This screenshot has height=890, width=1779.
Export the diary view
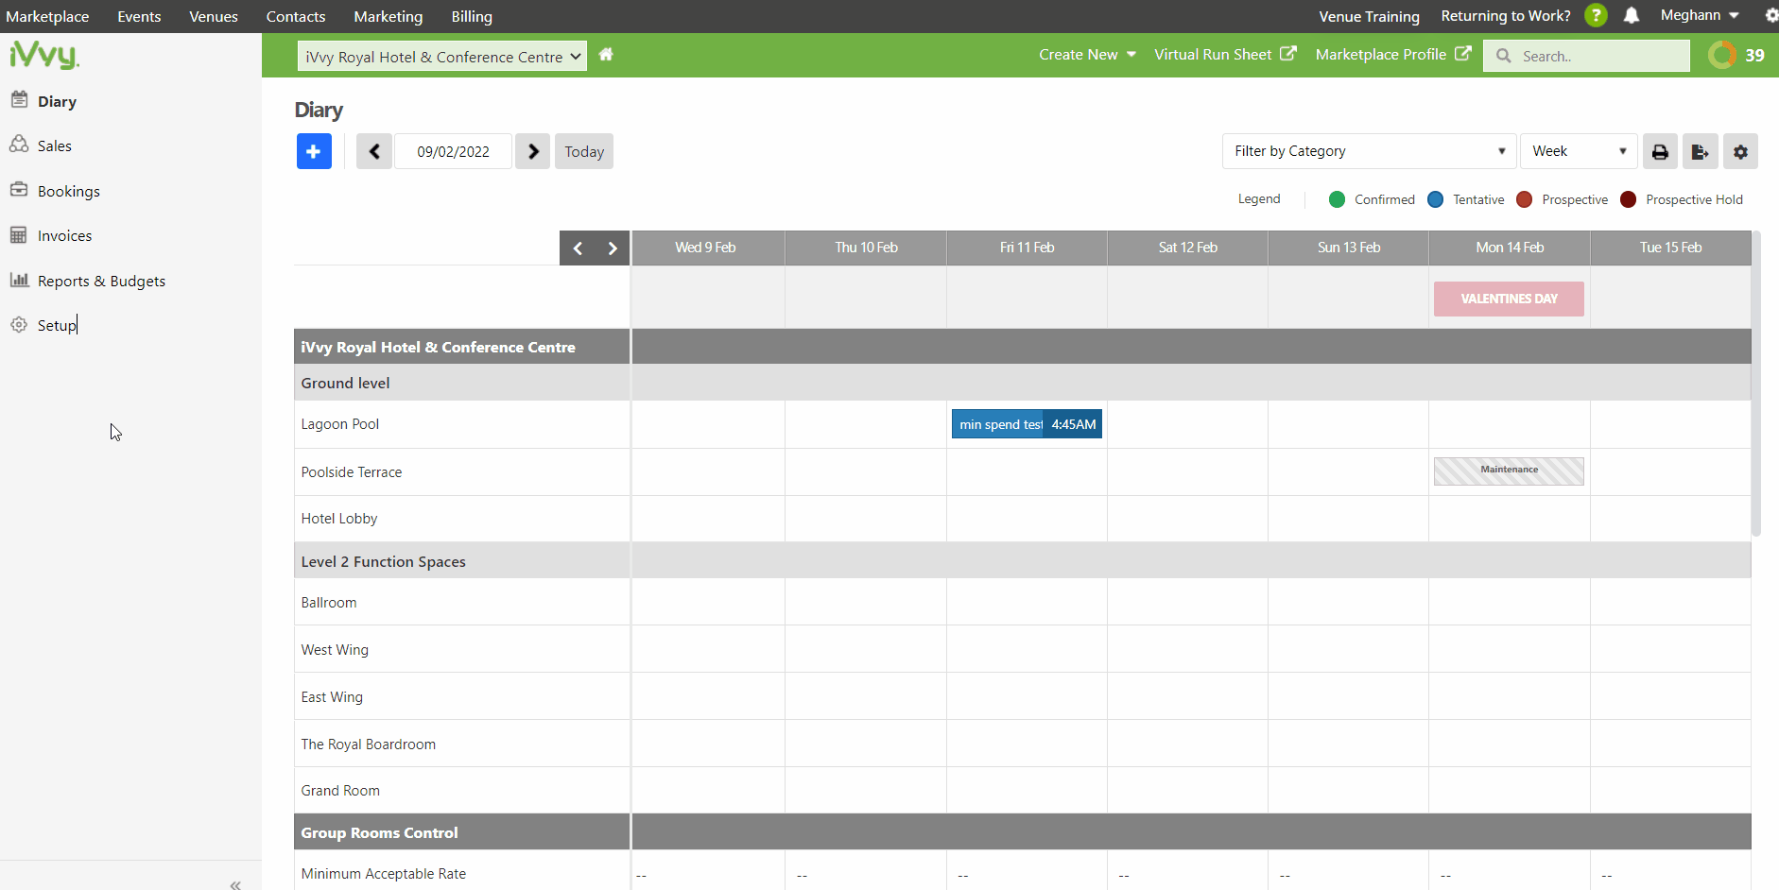point(1700,151)
